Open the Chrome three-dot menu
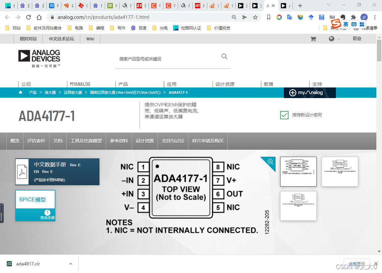 (375, 17)
